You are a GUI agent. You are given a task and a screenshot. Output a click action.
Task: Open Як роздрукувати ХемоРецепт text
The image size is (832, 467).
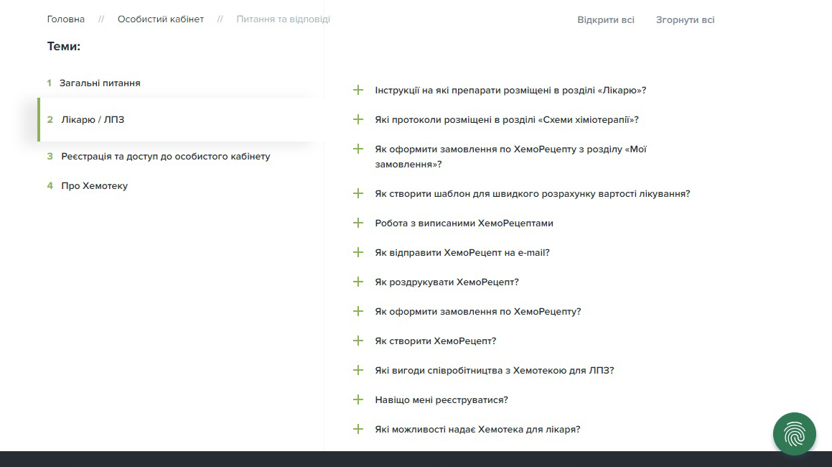pos(447,282)
